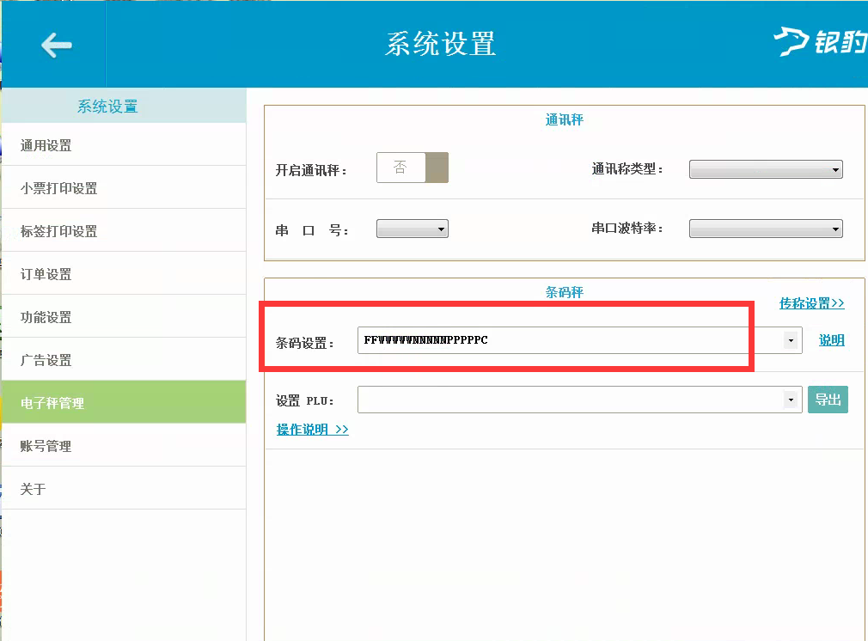Viewport: 868px width, 641px height.
Task: Click the 通讯秤 section title
Action: point(564,119)
